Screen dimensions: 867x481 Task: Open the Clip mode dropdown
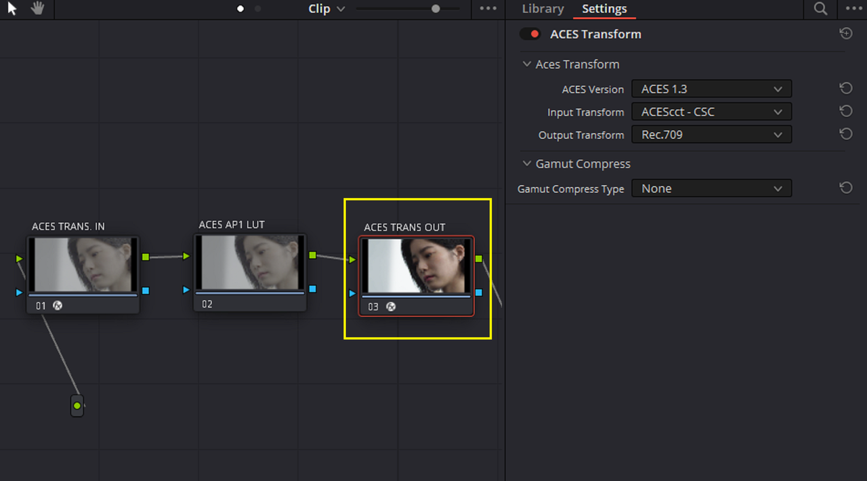tap(326, 9)
